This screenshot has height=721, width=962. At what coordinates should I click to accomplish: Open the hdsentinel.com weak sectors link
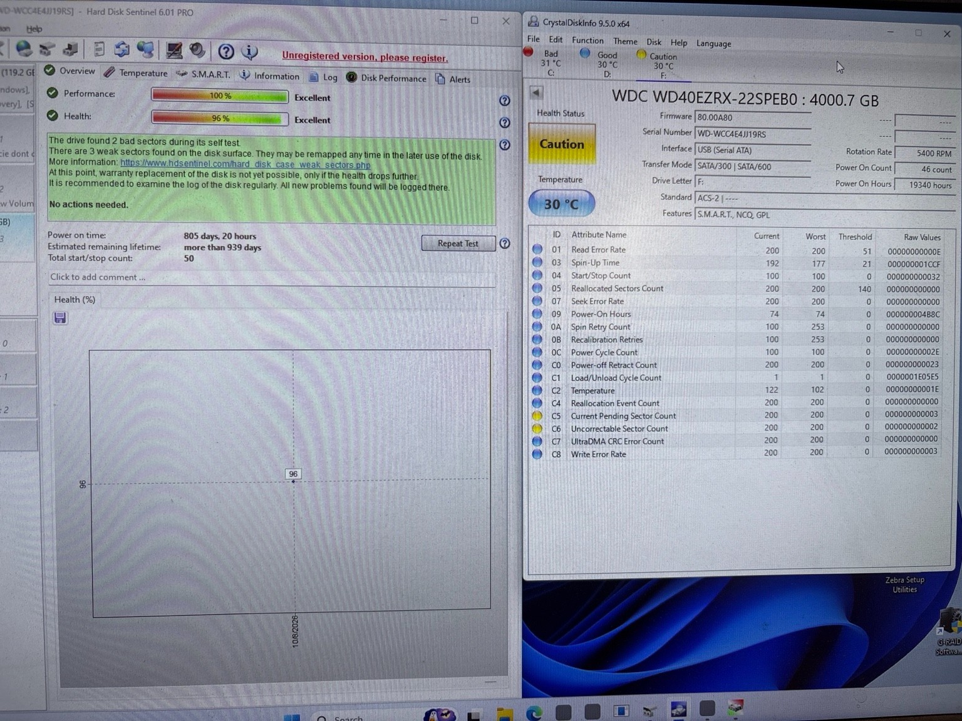(x=245, y=164)
